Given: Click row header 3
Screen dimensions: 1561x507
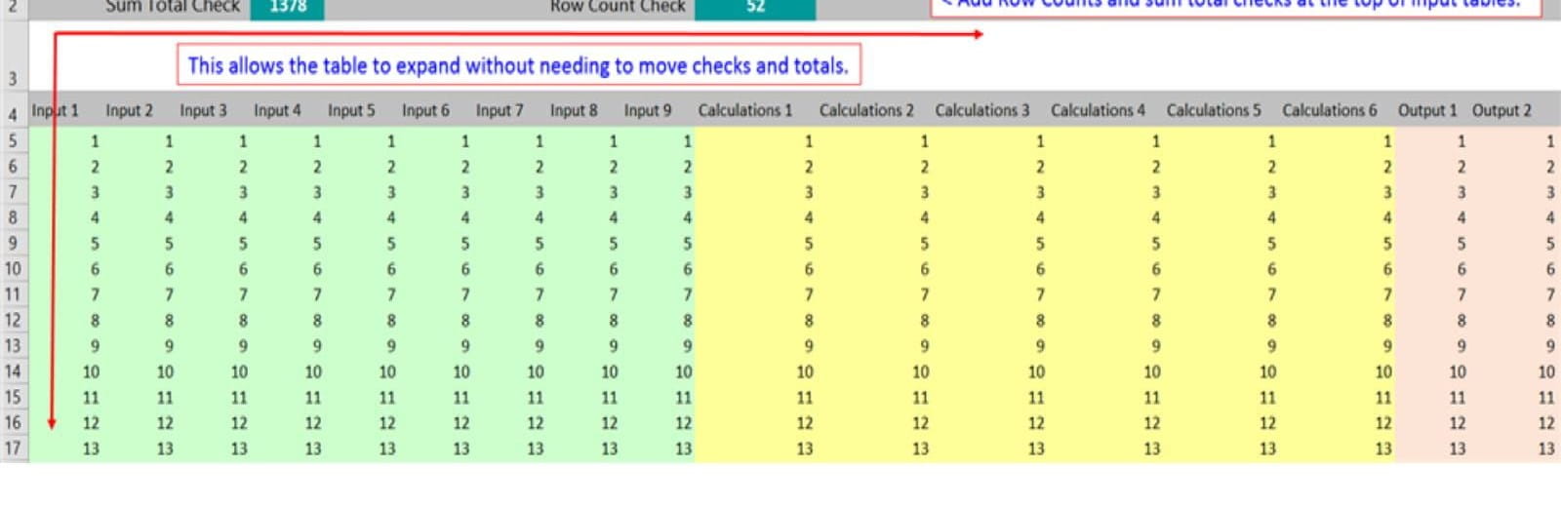Looking at the screenshot, I should click(x=13, y=78).
